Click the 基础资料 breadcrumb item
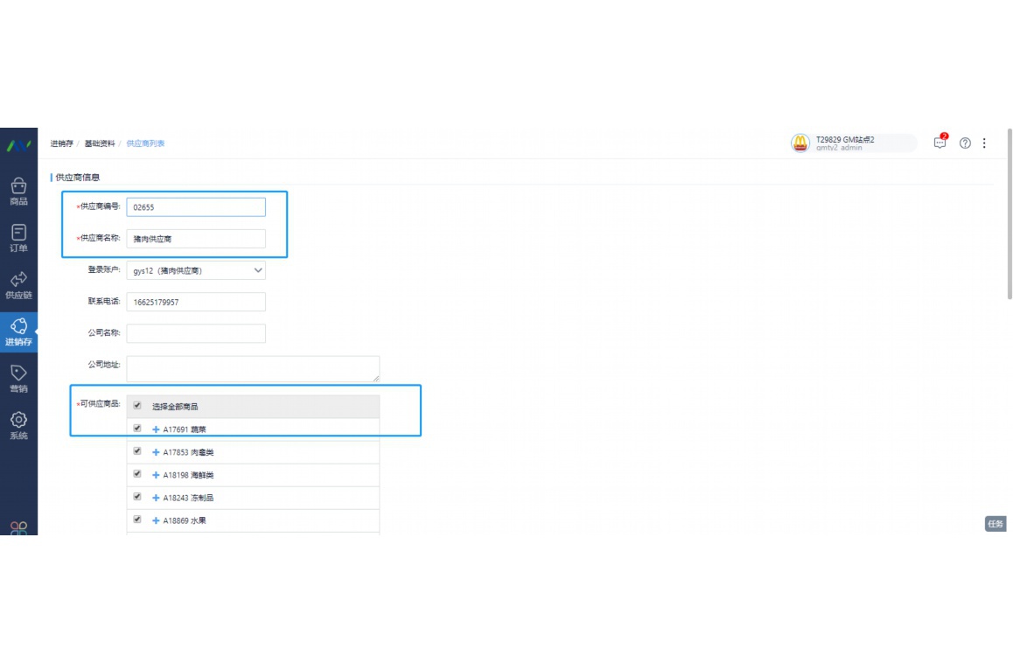 [x=99, y=143]
